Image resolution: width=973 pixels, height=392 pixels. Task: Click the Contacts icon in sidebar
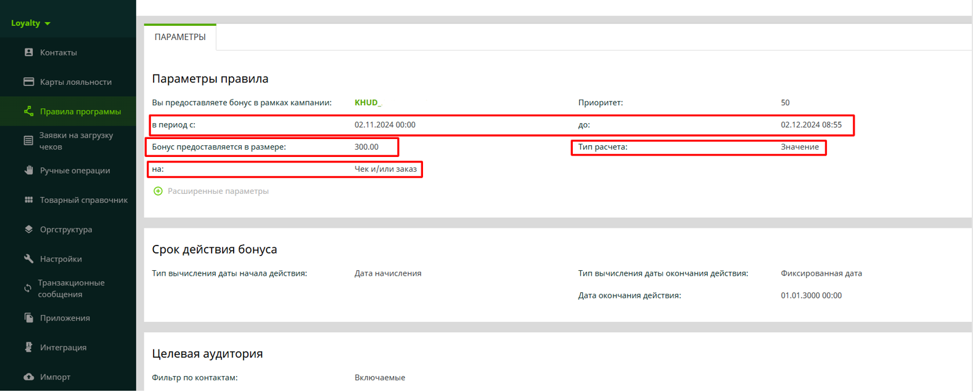click(x=28, y=52)
